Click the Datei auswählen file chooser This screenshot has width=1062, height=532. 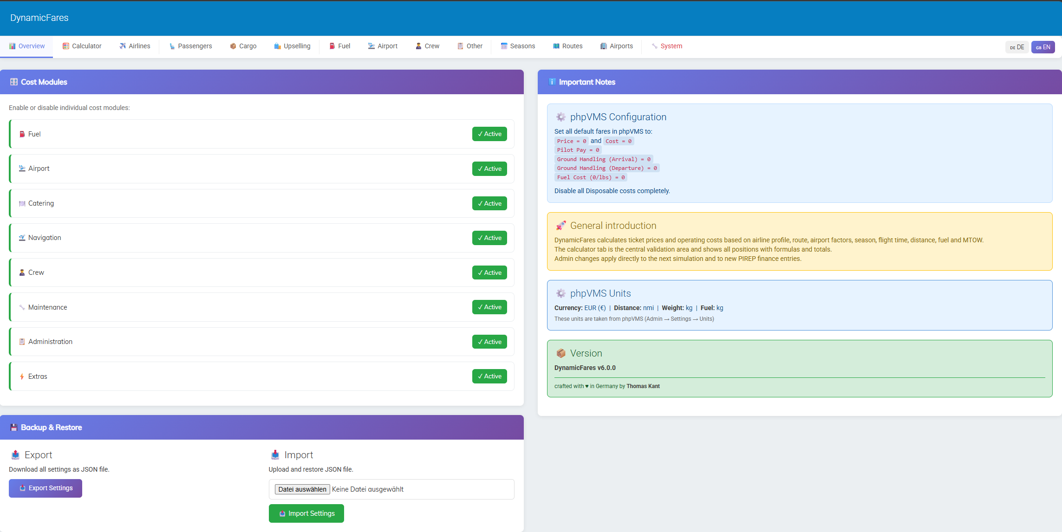302,489
